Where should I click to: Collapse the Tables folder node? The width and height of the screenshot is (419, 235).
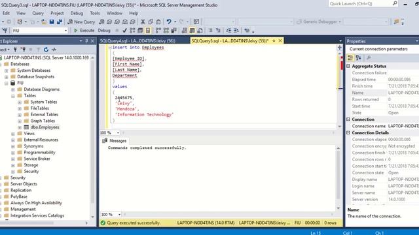pos(13,96)
